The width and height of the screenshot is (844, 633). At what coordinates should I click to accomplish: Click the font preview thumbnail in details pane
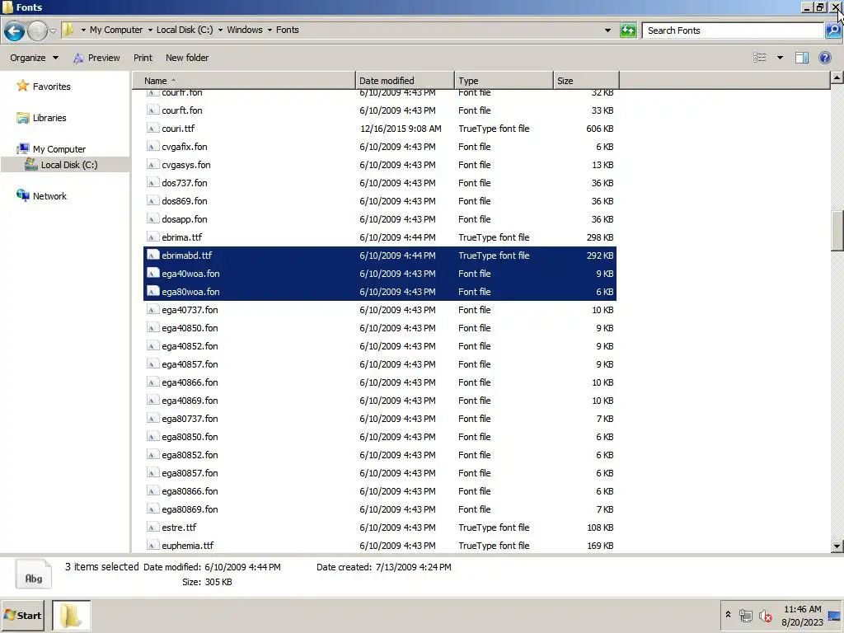click(33, 574)
